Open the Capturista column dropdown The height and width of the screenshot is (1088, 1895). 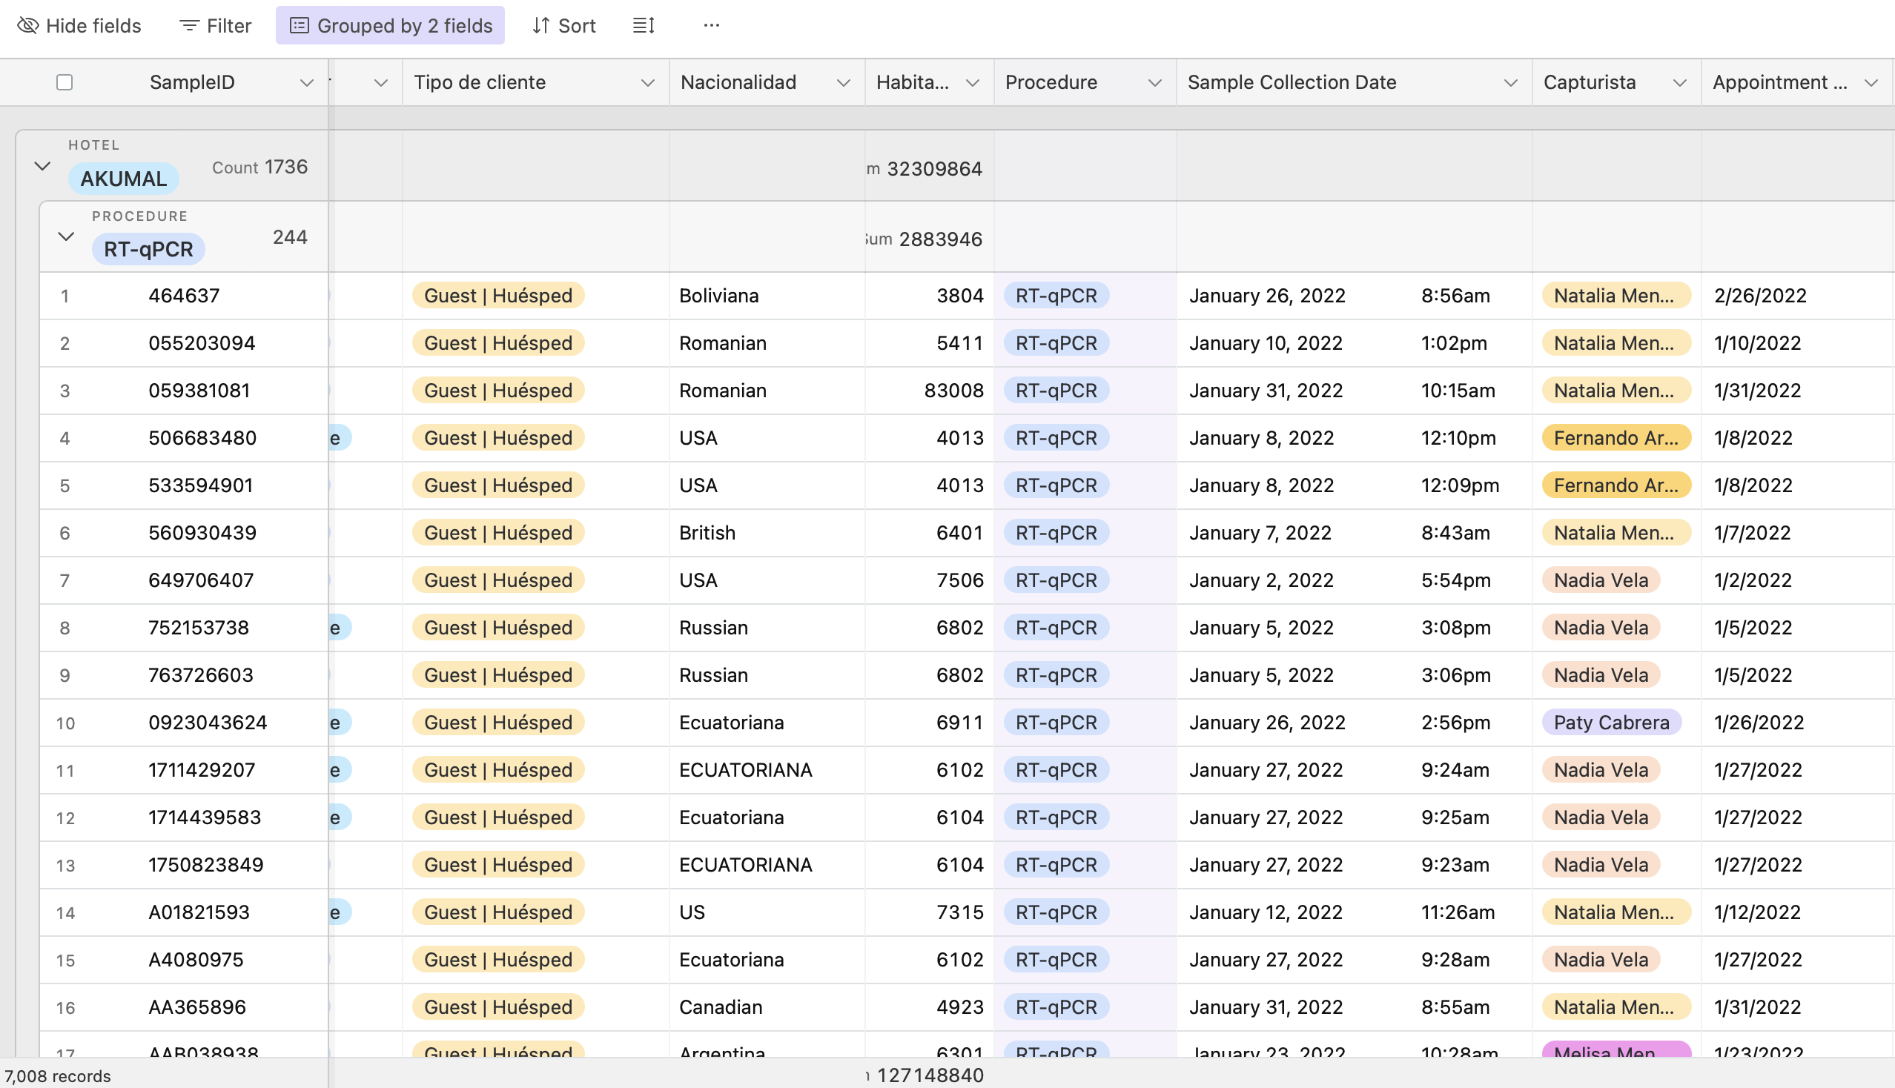point(1679,82)
